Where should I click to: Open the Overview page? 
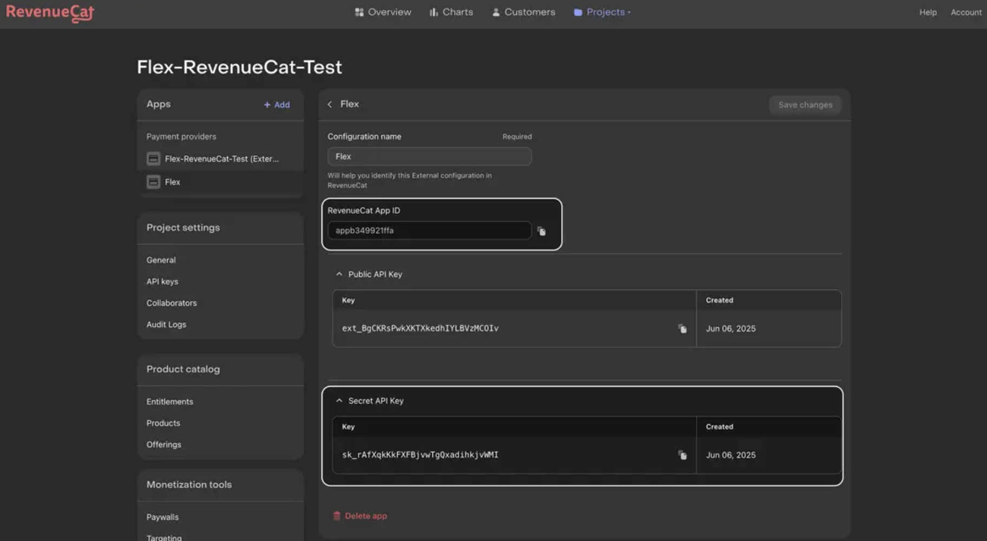383,12
